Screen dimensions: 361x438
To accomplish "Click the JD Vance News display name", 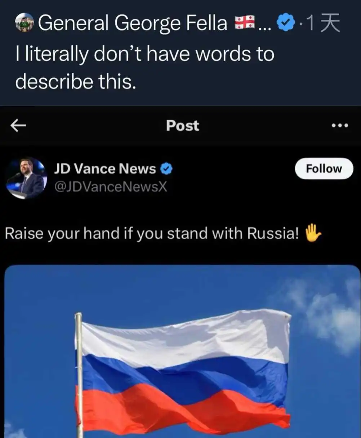I will [x=105, y=169].
